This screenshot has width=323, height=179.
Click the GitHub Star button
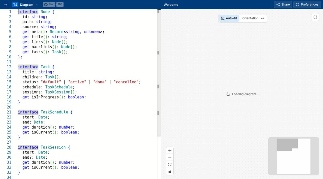49,5
